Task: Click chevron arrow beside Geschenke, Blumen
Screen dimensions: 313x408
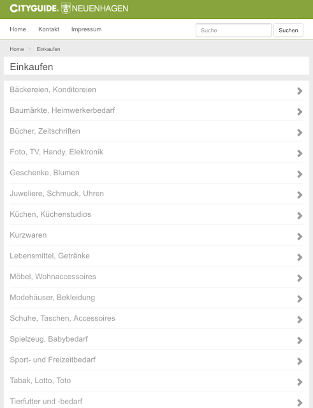Action: point(300,174)
